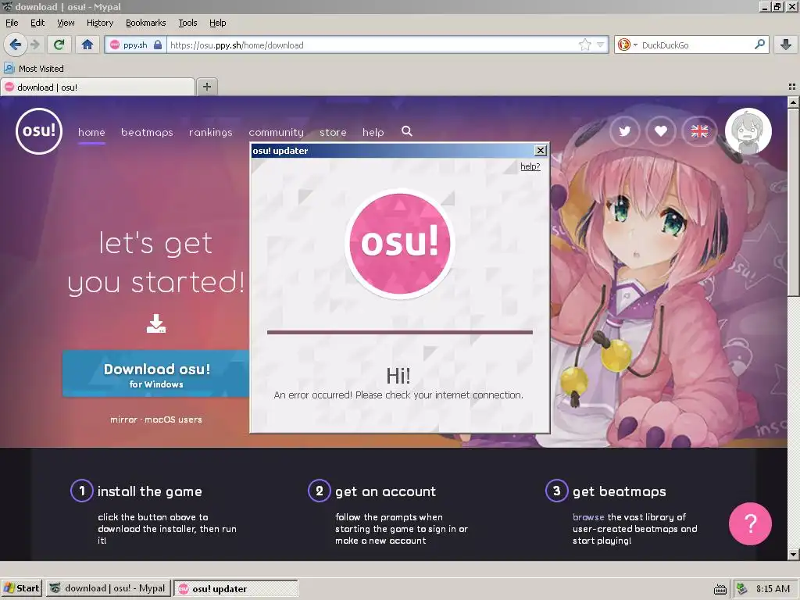Viewport: 800px width, 600px height.
Task: Show the list of all tabs
Action: pos(792,87)
